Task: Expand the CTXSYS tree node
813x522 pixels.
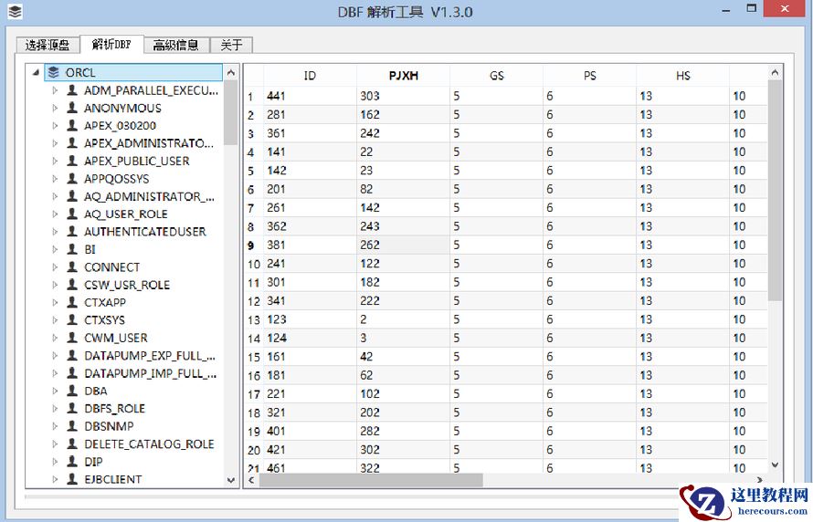Action: coord(55,320)
